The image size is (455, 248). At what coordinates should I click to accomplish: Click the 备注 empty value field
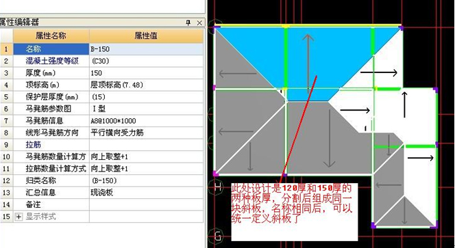pyautogui.click(x=146, y=204)
